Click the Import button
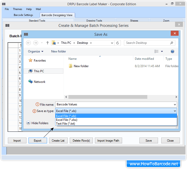 coord(17,141)
